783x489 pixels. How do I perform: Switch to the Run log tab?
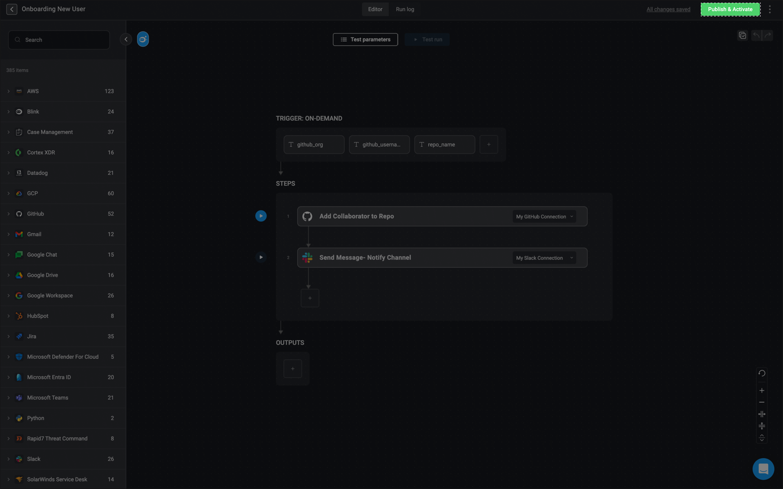pos(405,9)
